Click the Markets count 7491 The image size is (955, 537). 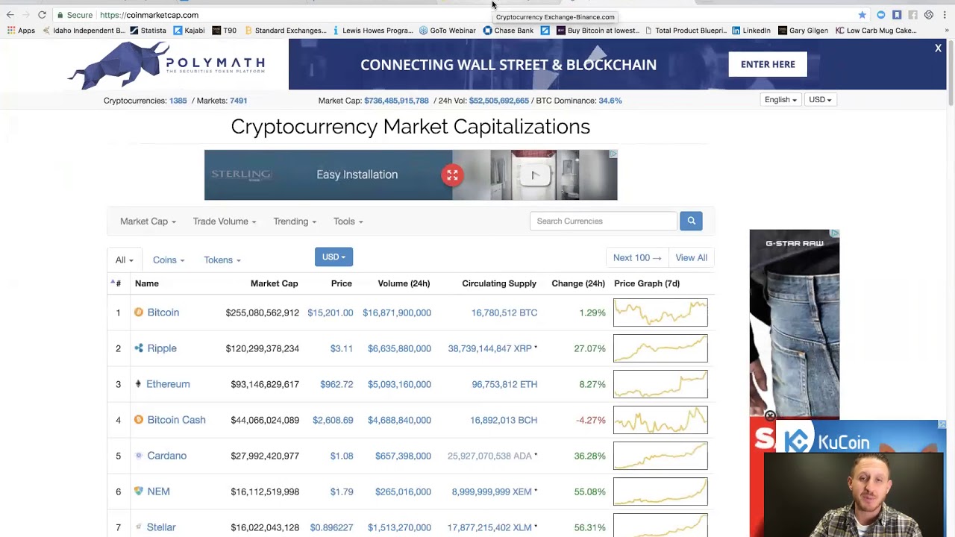tap(238, 101)
